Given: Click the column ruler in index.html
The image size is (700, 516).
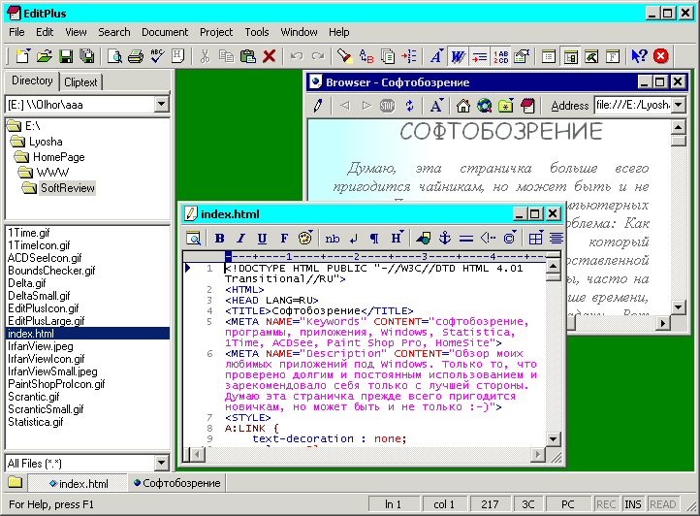Looking at the screenshot, I should 387,256.
